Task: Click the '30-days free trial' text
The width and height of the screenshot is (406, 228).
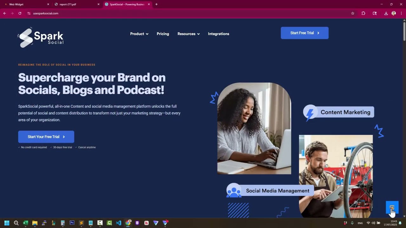Action: coord(62,147)
